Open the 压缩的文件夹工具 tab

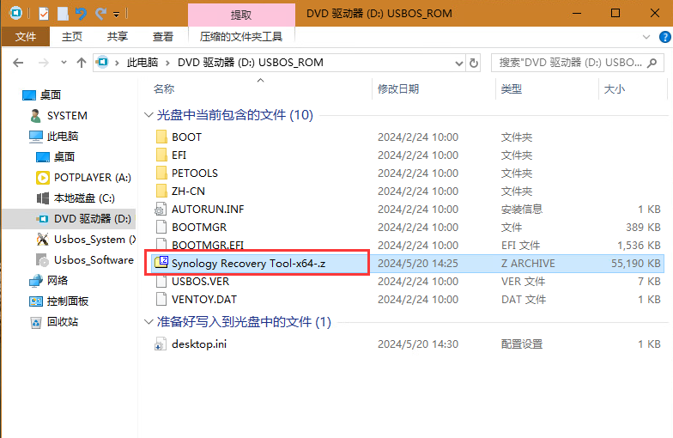[240, 36]
